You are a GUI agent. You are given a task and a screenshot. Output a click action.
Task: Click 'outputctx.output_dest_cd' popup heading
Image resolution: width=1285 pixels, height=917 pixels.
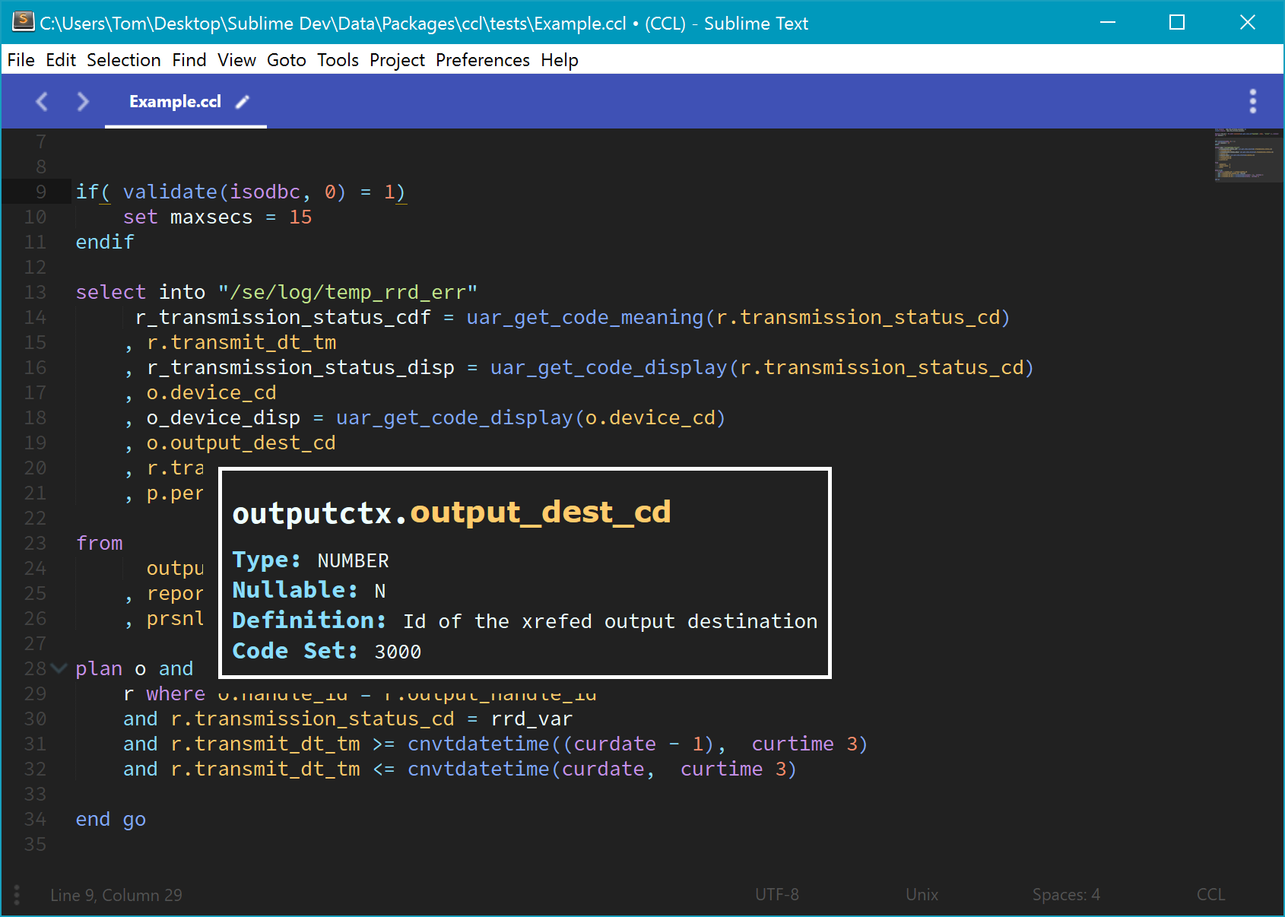point(452,513)
